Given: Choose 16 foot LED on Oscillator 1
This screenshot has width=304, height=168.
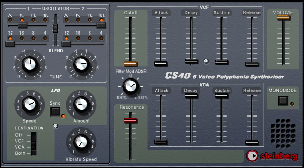Looking at the screenshot, I should [22, 38].
